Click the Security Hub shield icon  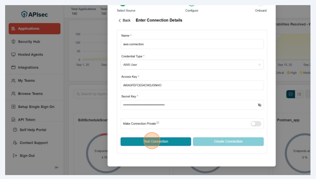click(13, 42)
